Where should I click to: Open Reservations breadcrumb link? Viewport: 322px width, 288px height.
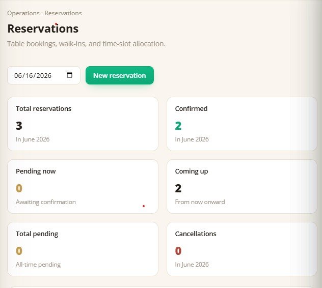coord(63,13)
